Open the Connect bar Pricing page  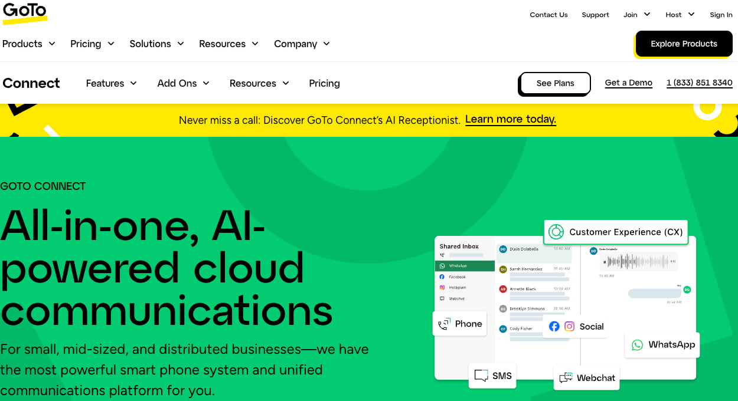click(324, 83)
